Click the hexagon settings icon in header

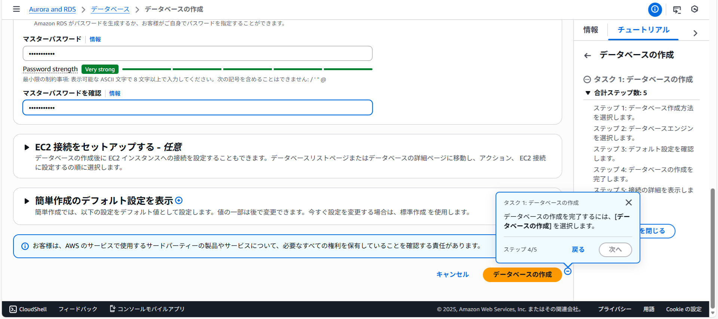(694, 9)
